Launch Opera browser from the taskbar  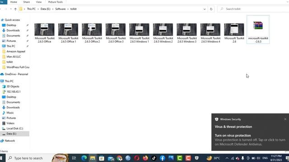136,158
